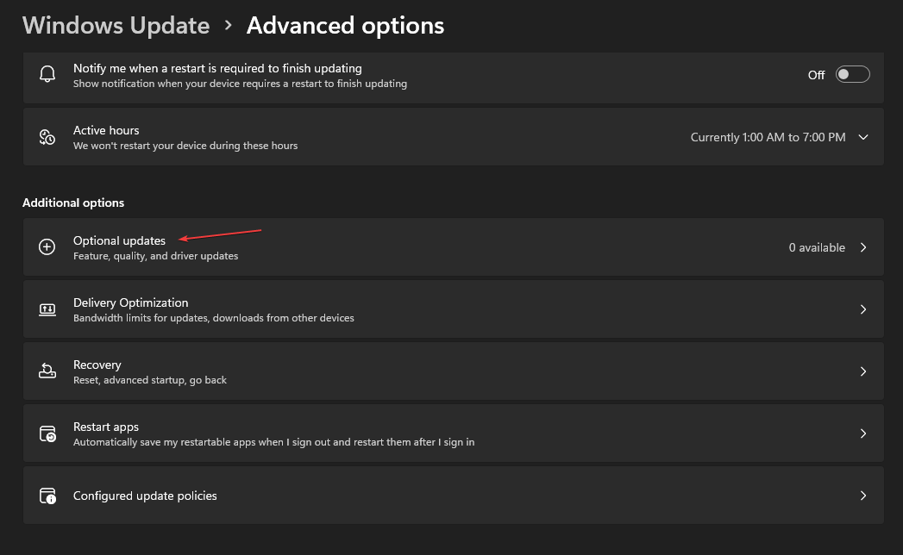Click the Active hours clock icon

tap(47, 137)
